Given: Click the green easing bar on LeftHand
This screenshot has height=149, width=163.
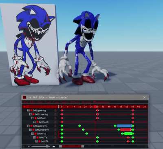Looking at the screenshot, I should (128, 133).
